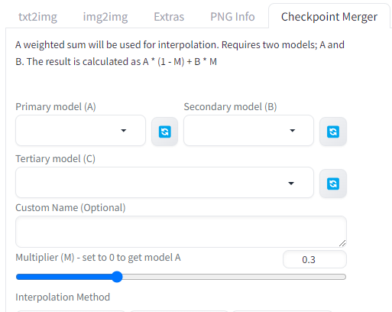The height and width of the screenshot is (312, 392).
Task: Expand the Primary model (A) dropdown arrow
Action: coord(124,131)
